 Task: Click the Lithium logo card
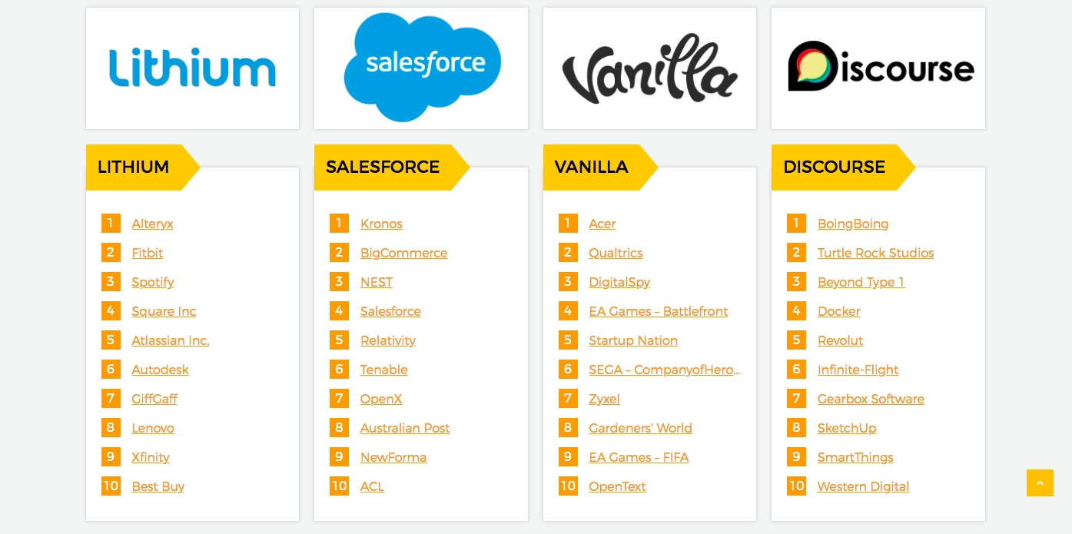click(x=192, y=68)
